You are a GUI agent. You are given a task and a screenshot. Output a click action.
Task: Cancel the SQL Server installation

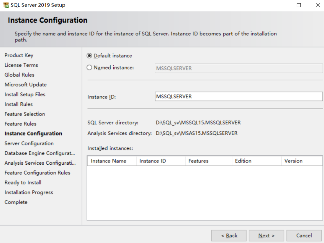pos(304,236)
